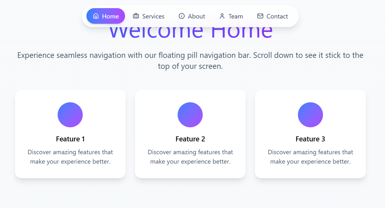
Task: Click the info circle icon beside About
Action: (182, 16)
